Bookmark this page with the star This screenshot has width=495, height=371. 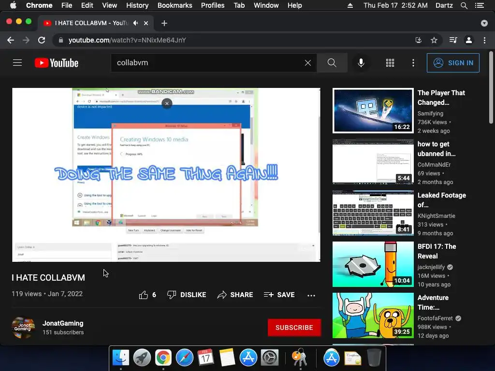434,40
